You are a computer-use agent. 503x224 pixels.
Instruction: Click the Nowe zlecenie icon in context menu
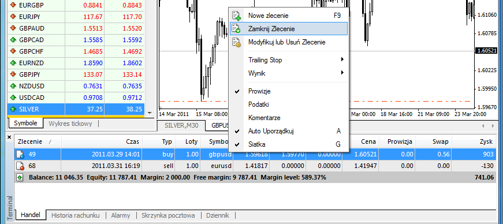tap(236, 16)
